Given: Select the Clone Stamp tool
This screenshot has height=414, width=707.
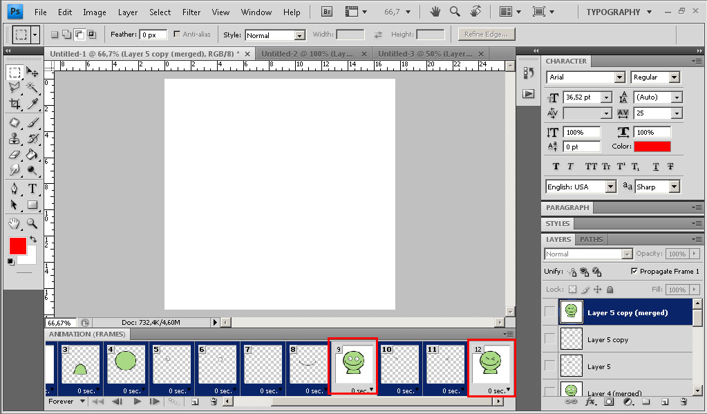Looking at the screenshot, I should [x=15, y=138].
